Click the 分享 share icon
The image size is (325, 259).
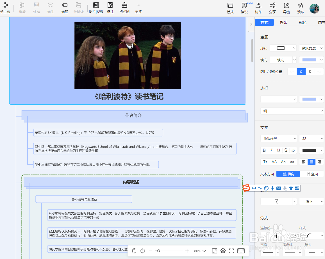coord(272,8)
